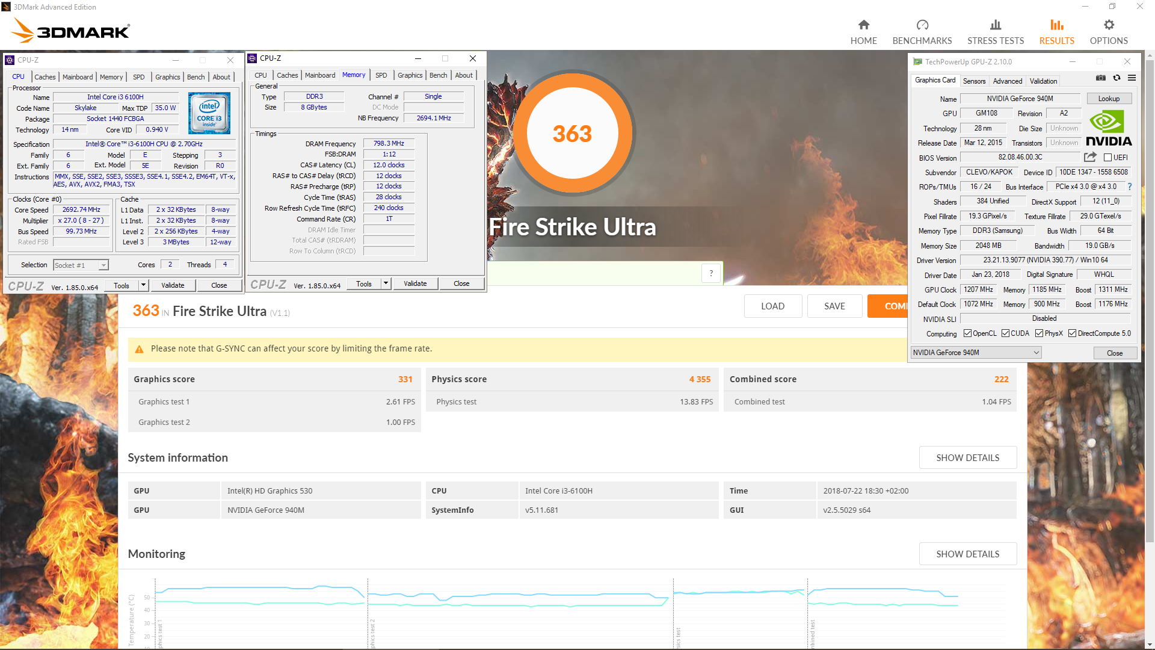Image resolution: width=1155 pixels, height=650 pixels.
Task: Click System information SHOW DETAILS button
Action: point(967,458)
